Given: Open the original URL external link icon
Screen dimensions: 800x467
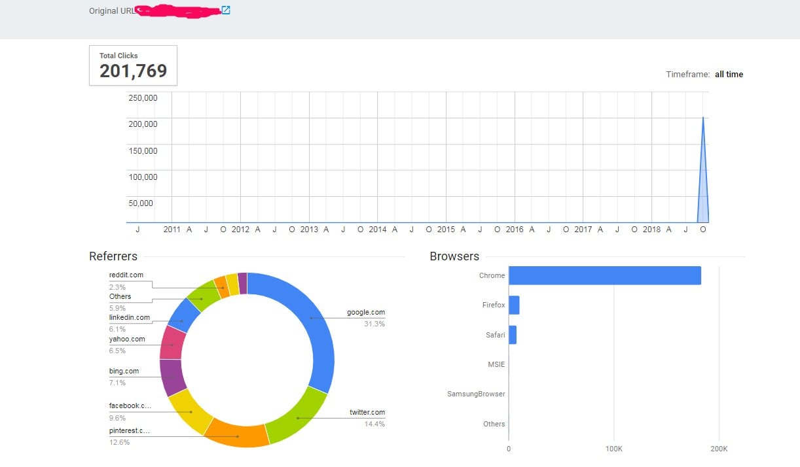Looking at the screenshot, I should (226, 10).
